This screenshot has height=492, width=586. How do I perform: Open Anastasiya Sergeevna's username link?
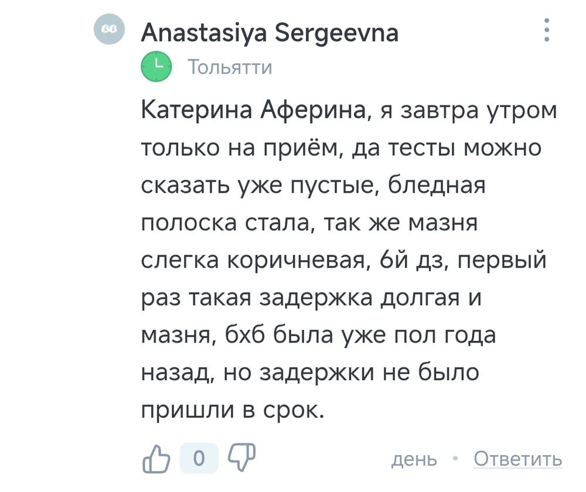(x=269, y=32)
